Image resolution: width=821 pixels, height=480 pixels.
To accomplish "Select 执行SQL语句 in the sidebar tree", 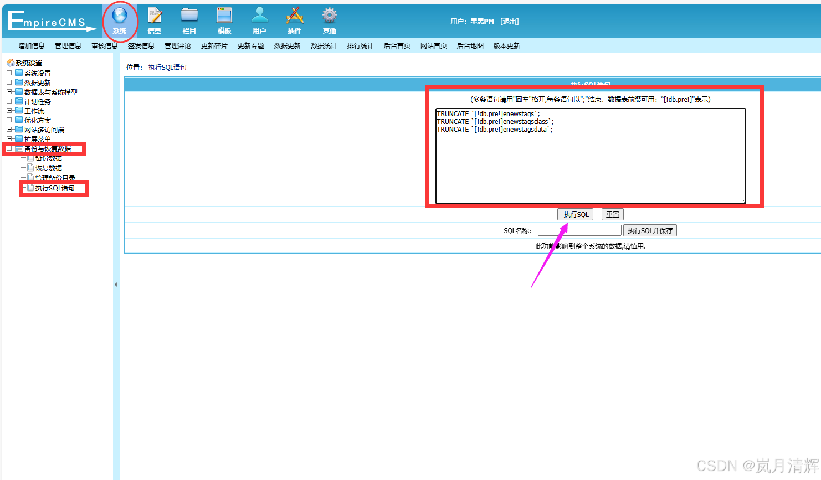I will coord(55,188).
